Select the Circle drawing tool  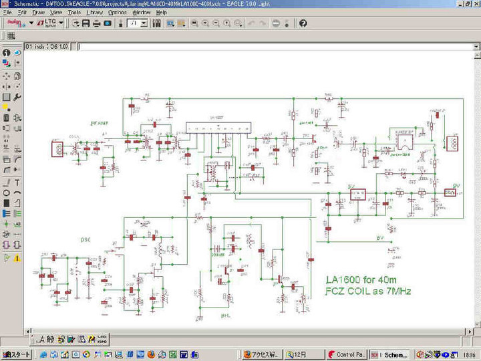tap(6, 193)
